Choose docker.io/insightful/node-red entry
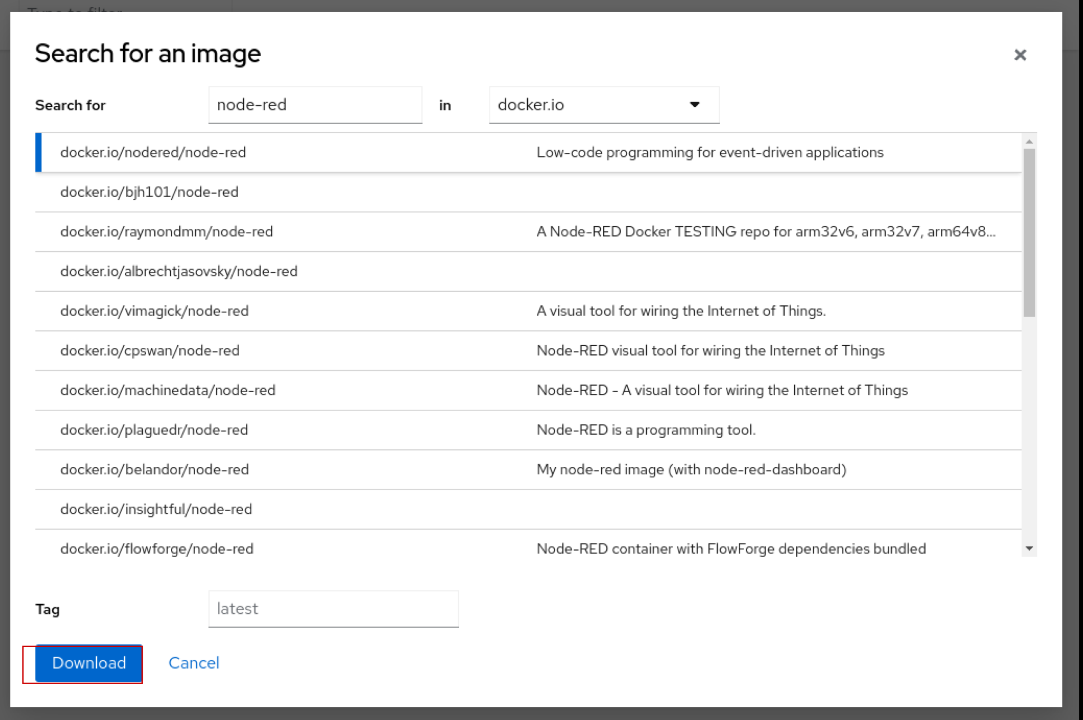The height and width of the screenshot is (720, 1083). 156,510
